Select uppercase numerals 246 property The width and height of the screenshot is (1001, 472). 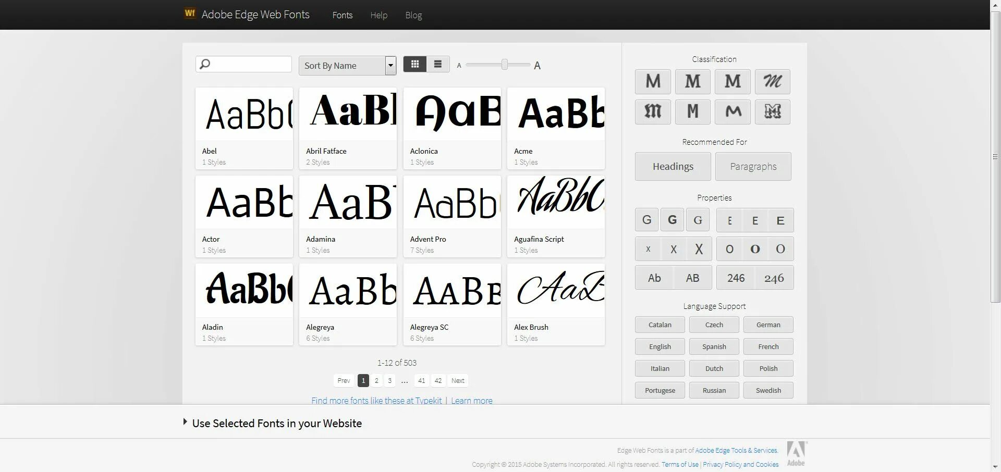(736, 278)
